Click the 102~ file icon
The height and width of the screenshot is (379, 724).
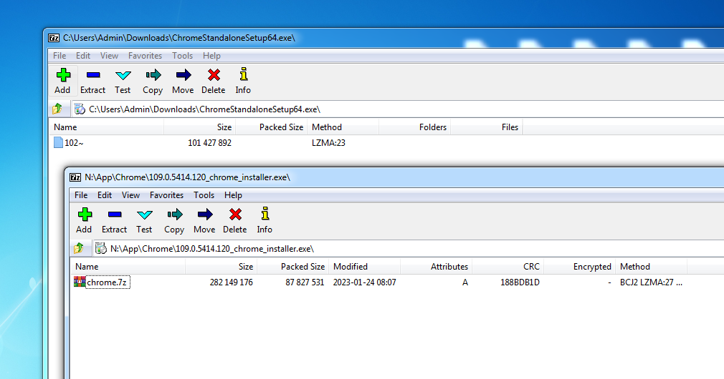[x=58, y=142]
